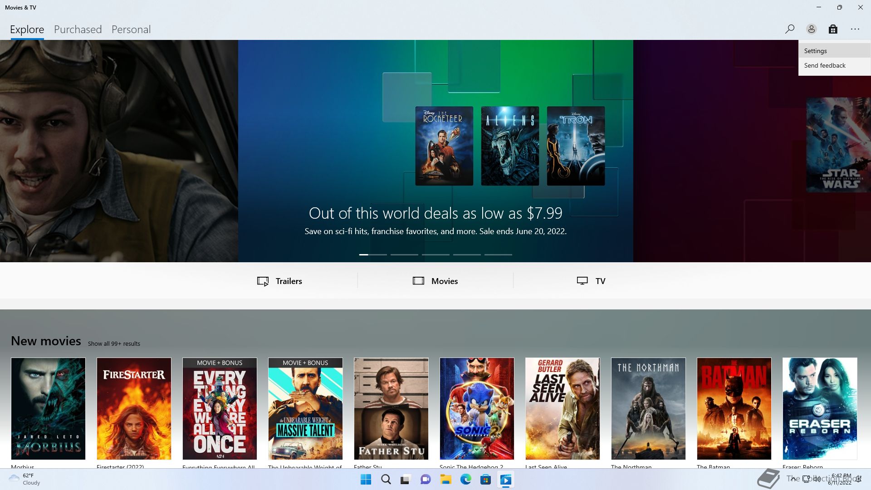Open Task View on taskbar
The height and width of the screenshot is (490, 871).
(x=406, y=480)
